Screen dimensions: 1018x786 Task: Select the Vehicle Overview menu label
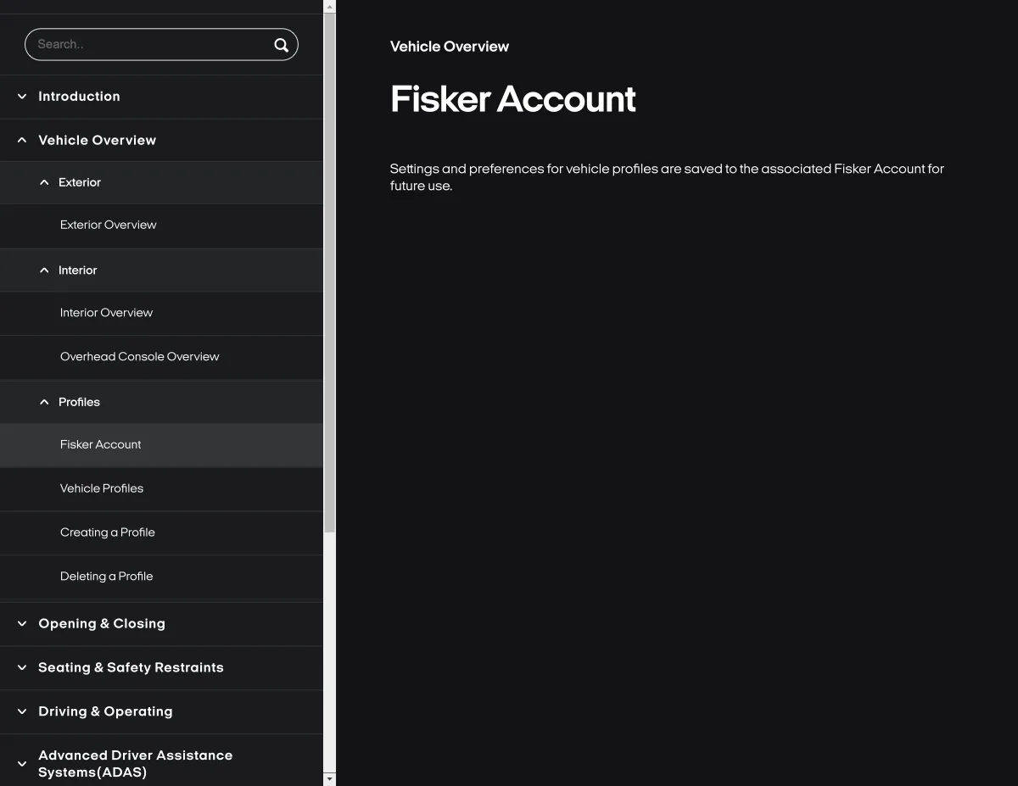point(97,140)
